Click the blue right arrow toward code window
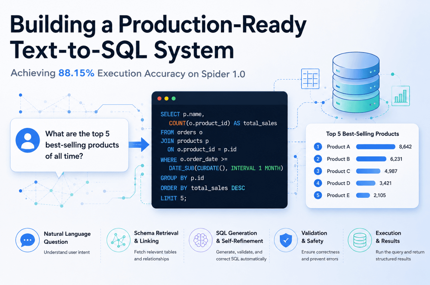This screenshot has width=430, height=285. coord(139,145)
